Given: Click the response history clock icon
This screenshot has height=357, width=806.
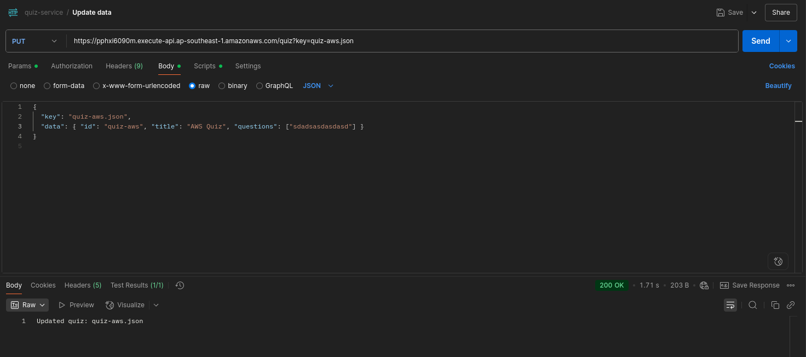Looking at the screenshot, I should (180, 285).
